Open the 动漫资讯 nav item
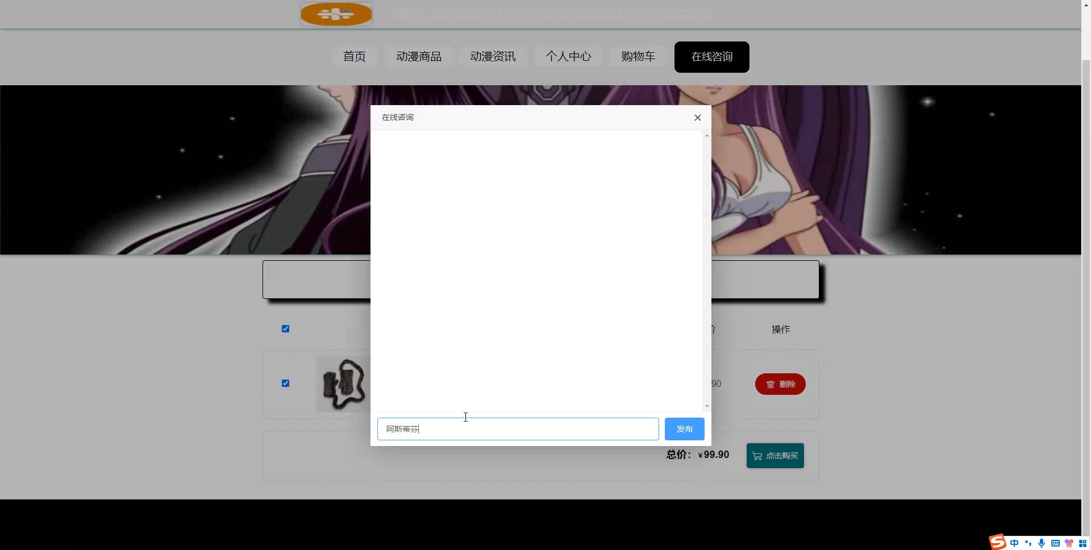The image size is (1091, 550). click(493, 56)
